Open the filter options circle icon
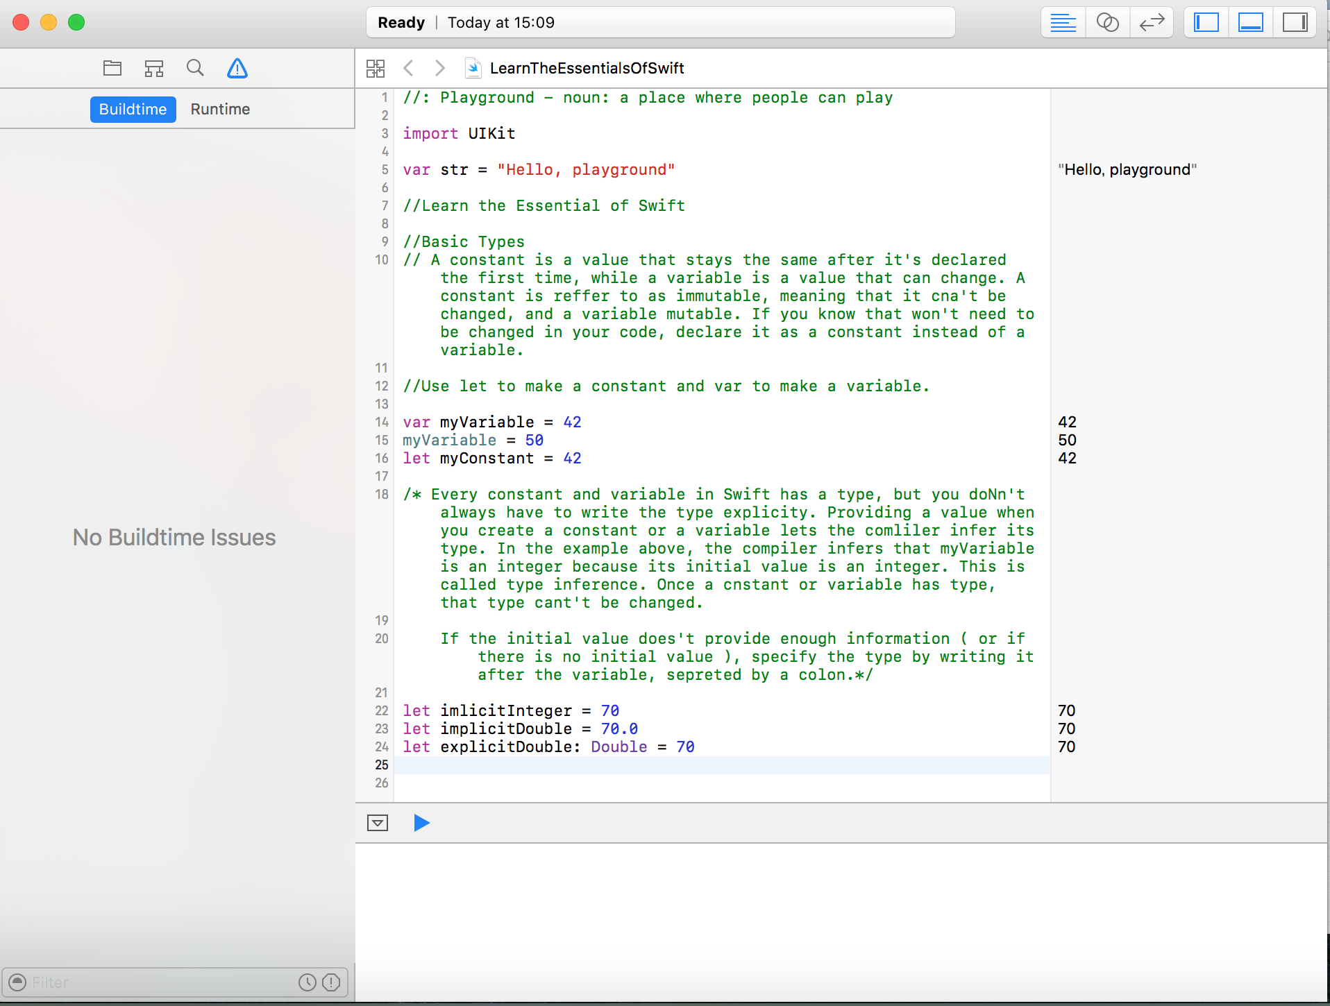Viewport: 1330px width, 1006px height. point(18,982)
